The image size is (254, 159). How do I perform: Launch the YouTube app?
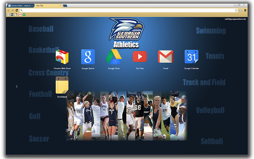(x=140, y=56)
